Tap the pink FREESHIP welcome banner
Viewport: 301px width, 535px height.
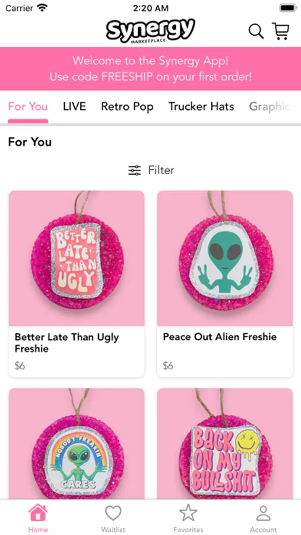(x=150, y=69)
